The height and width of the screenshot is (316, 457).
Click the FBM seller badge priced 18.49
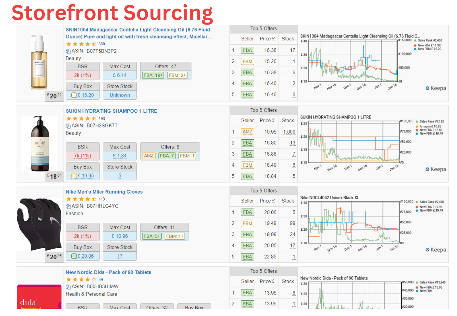247,165
